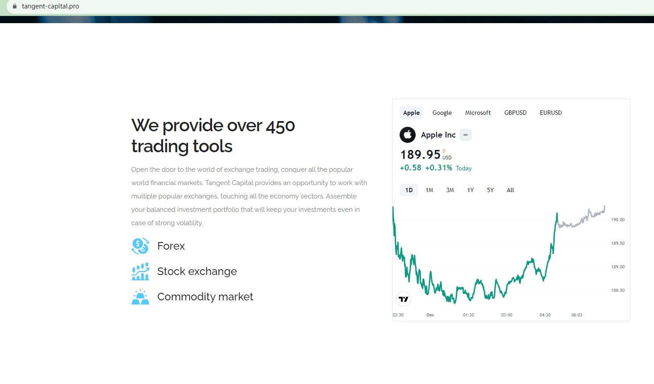Open the GBPUSD symbol tab
The height and width of the screenshot is (384, 654).
[x=515, y=113]
